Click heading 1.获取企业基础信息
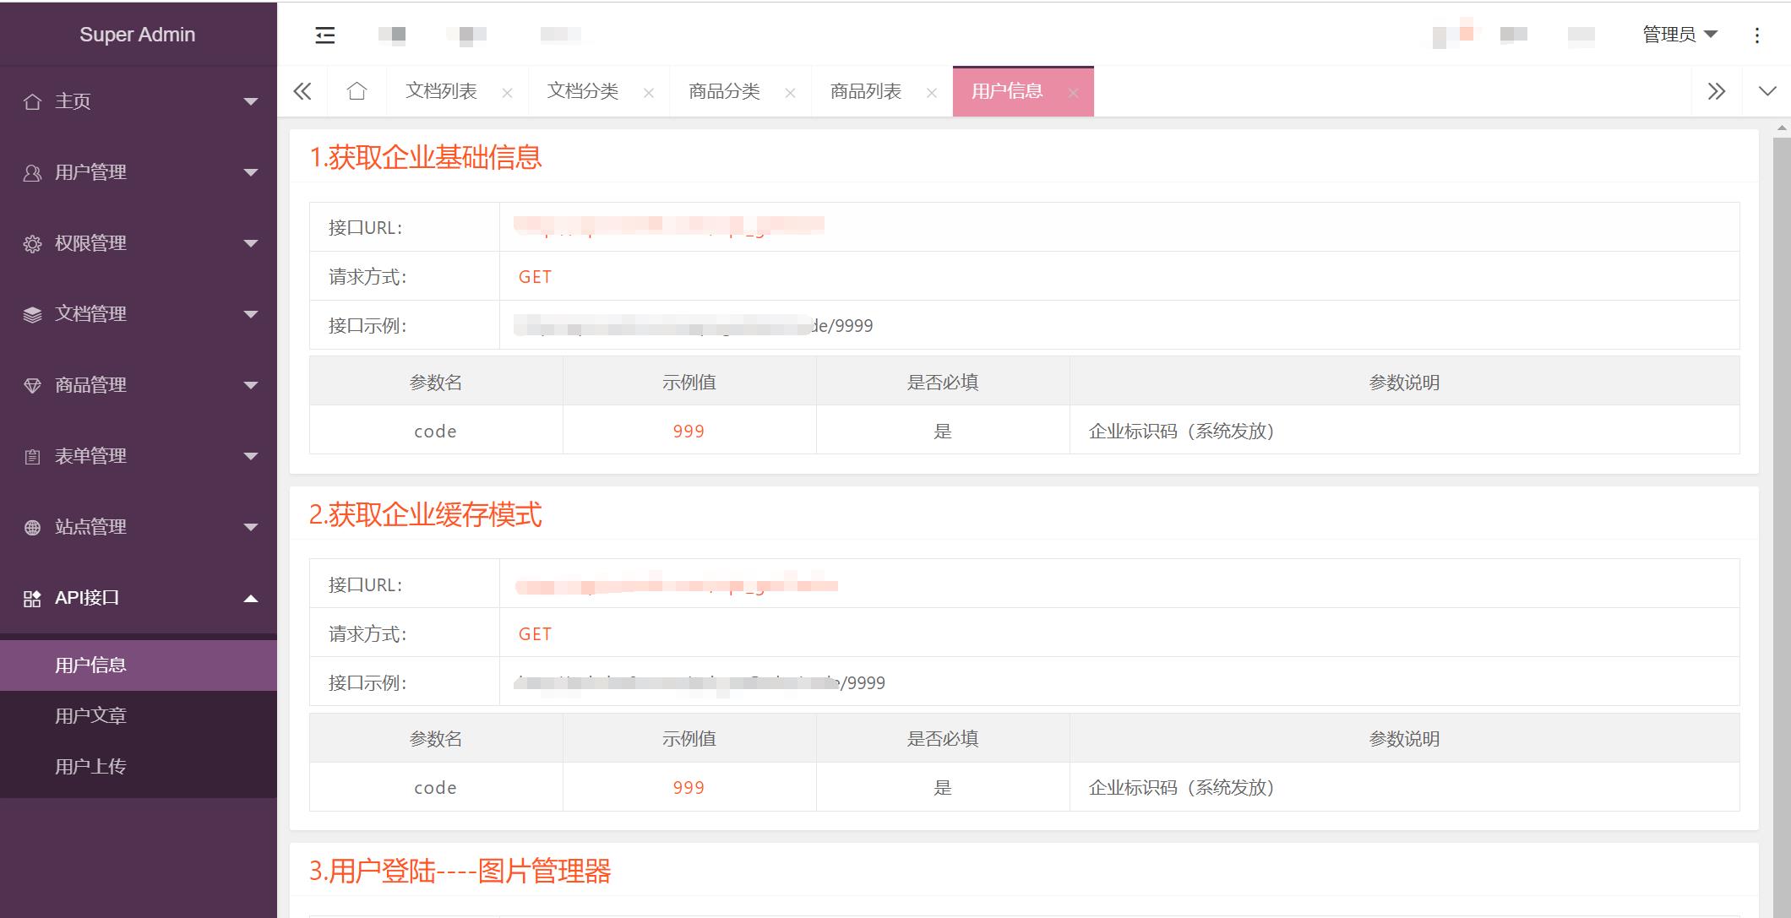Image resolution: width=1791 pixels, height=918 pixels. coord(426,157)
